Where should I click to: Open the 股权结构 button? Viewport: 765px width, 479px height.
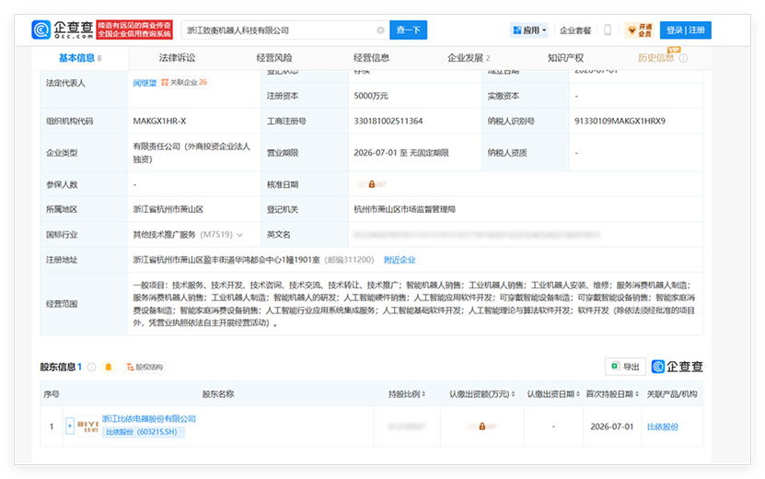(145, 368)
